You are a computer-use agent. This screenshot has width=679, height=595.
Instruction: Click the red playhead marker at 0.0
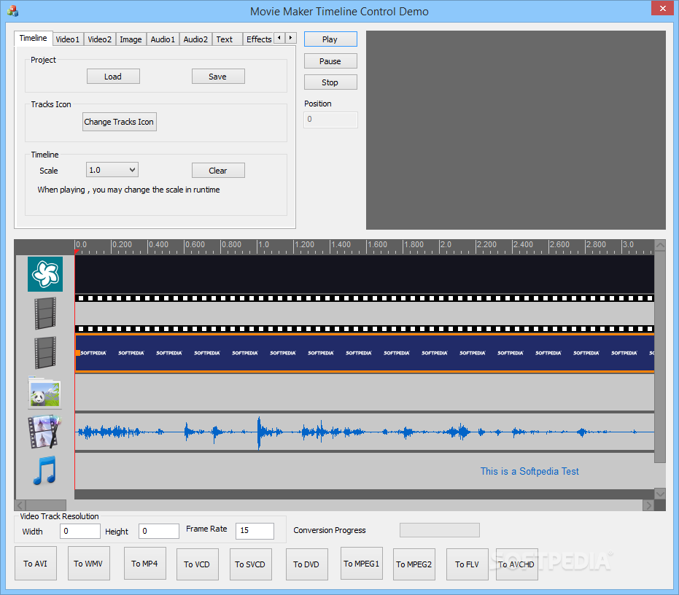(77, 252)
